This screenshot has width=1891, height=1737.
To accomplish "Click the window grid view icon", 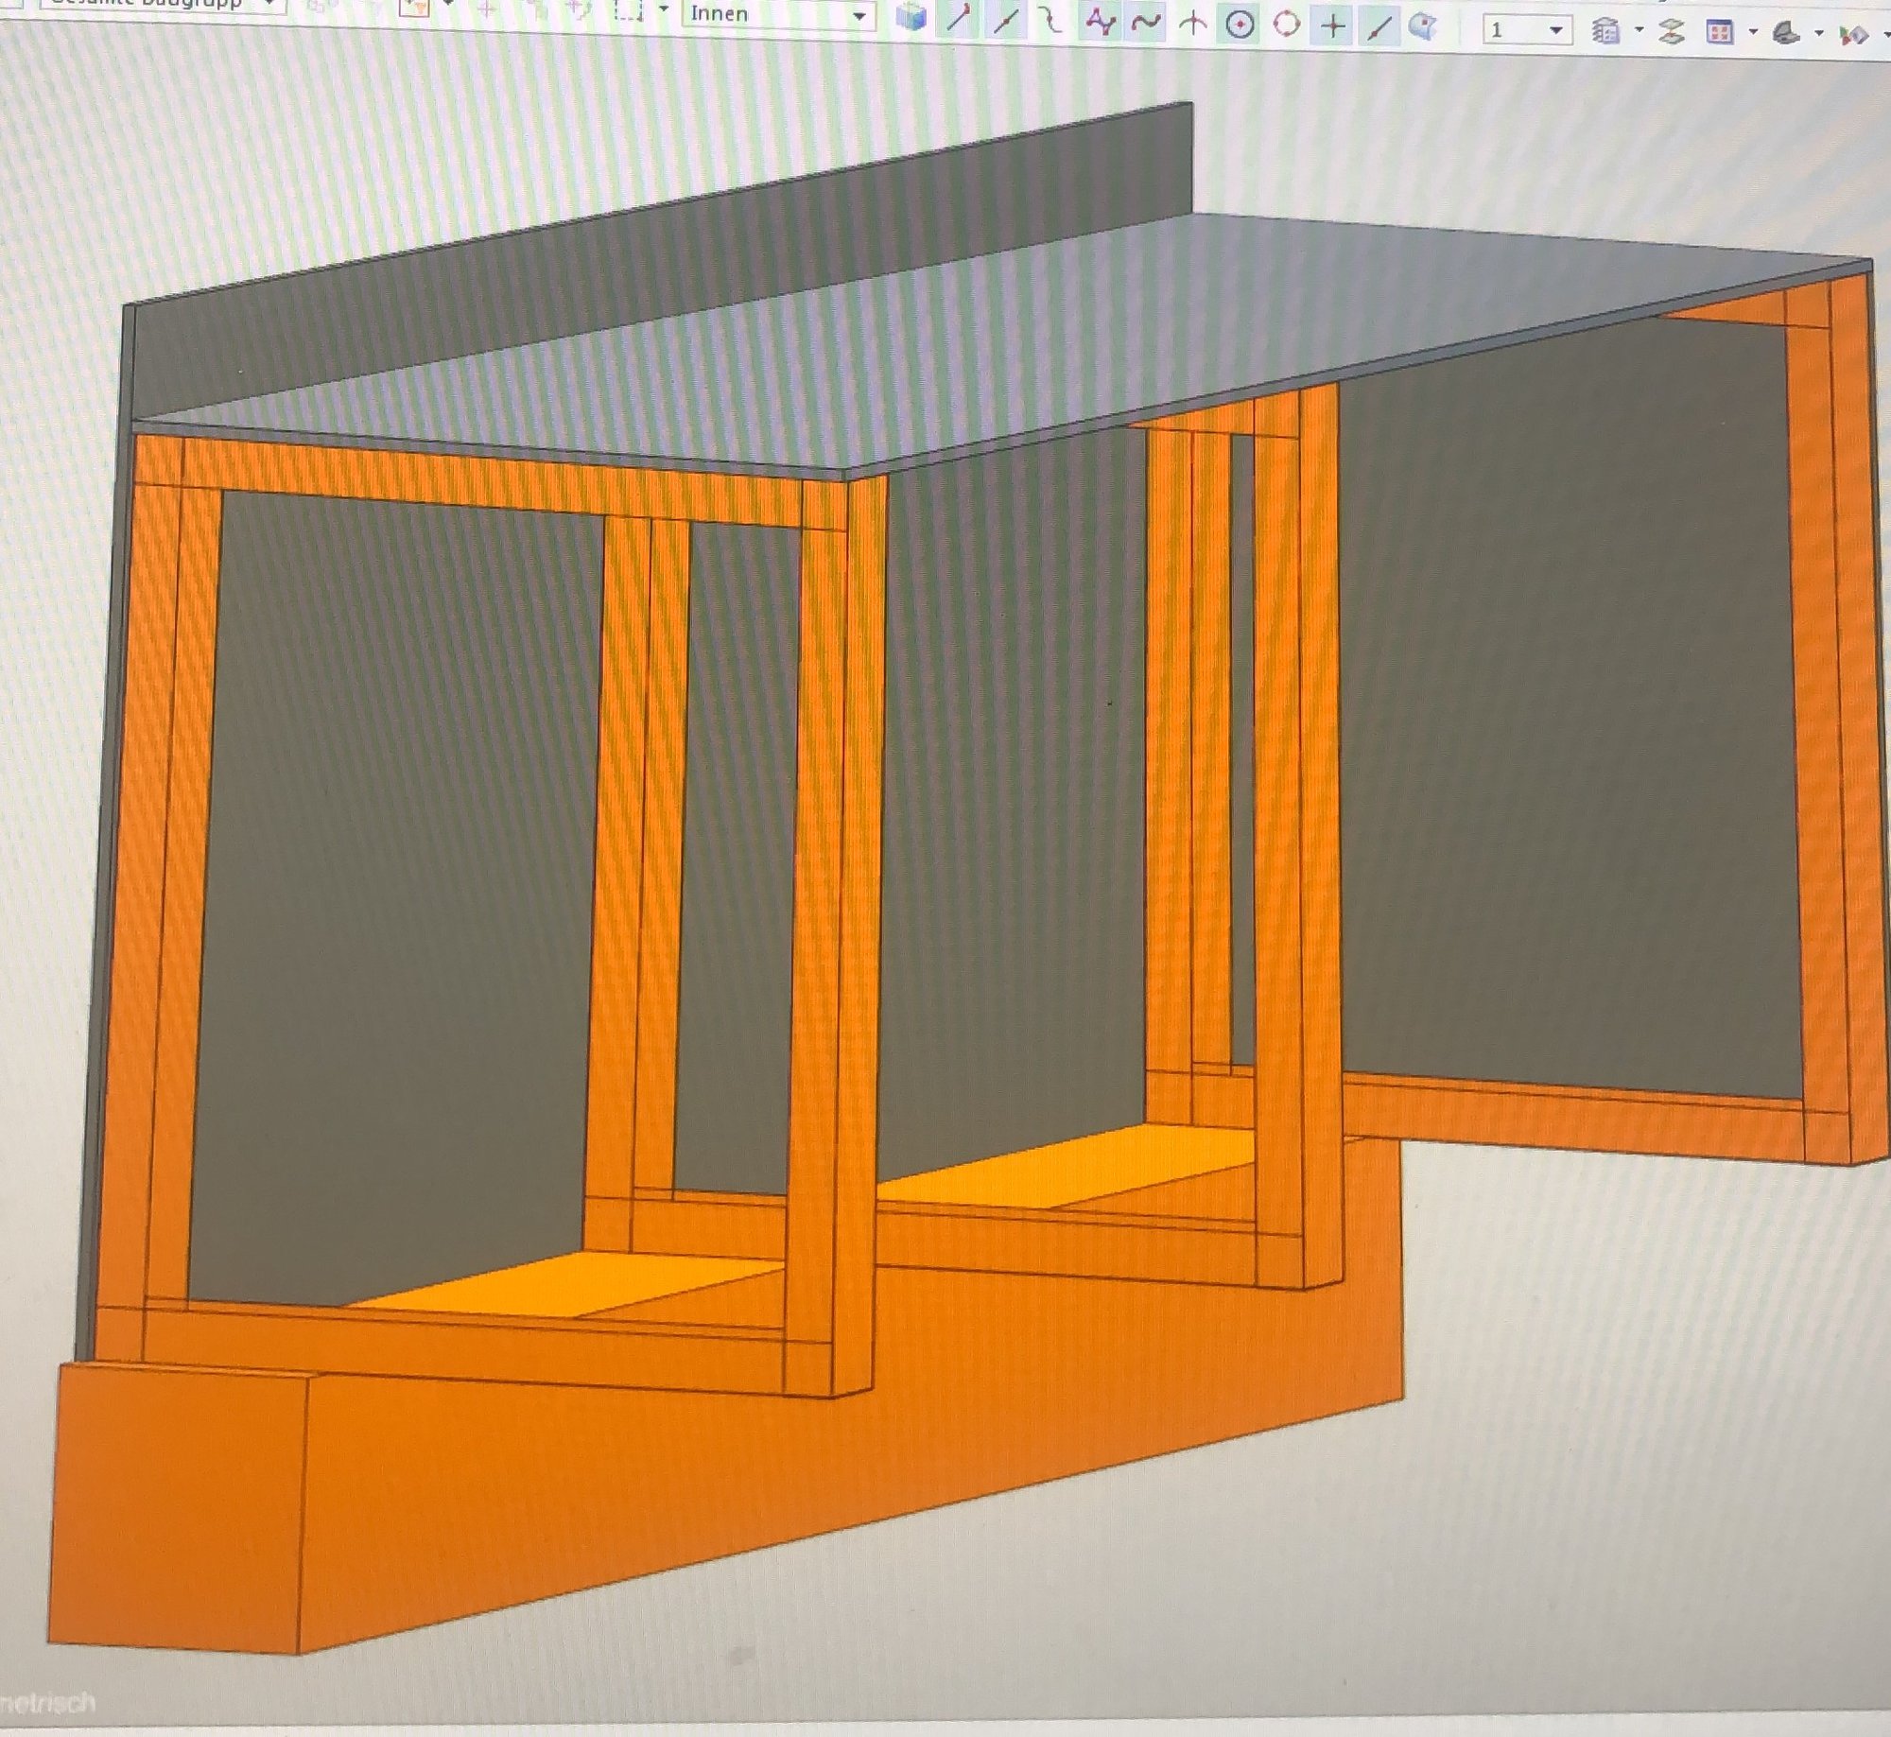I will 1720,33.
